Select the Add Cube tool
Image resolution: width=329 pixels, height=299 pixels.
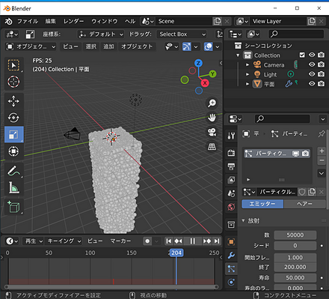pyautogui.click(x=13, y=207)
